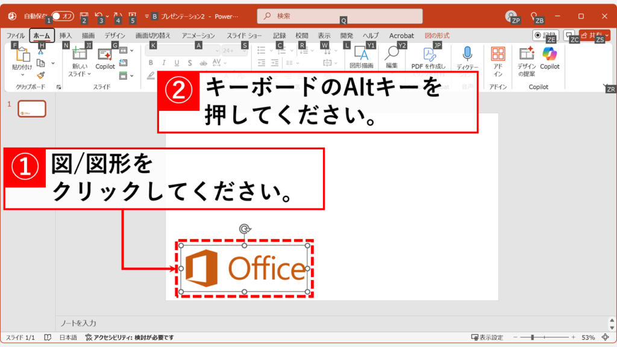This screenshot has width=617, height=347.
Task: Open Customize Quick Access Toolbar dropdown
Action: 146,16
